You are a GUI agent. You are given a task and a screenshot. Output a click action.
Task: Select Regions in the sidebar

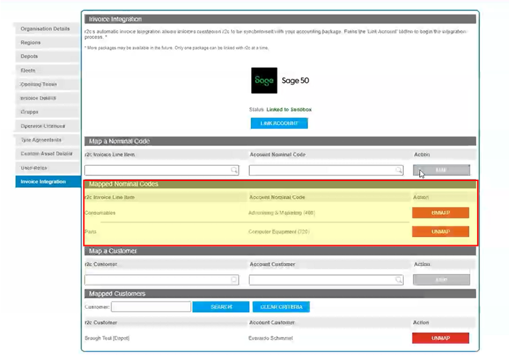pos(48,43)
